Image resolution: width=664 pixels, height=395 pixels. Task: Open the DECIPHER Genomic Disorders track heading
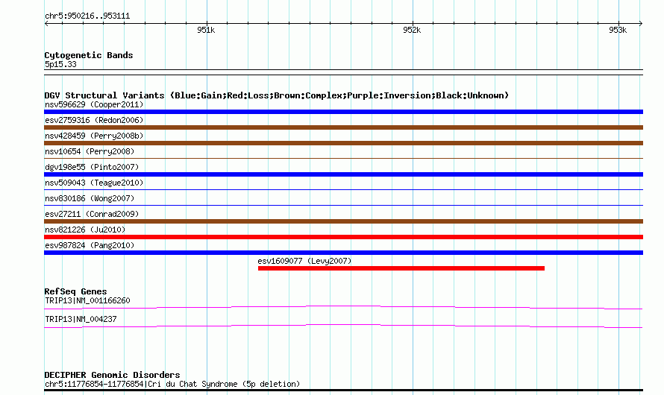click(x=112, y=375)
